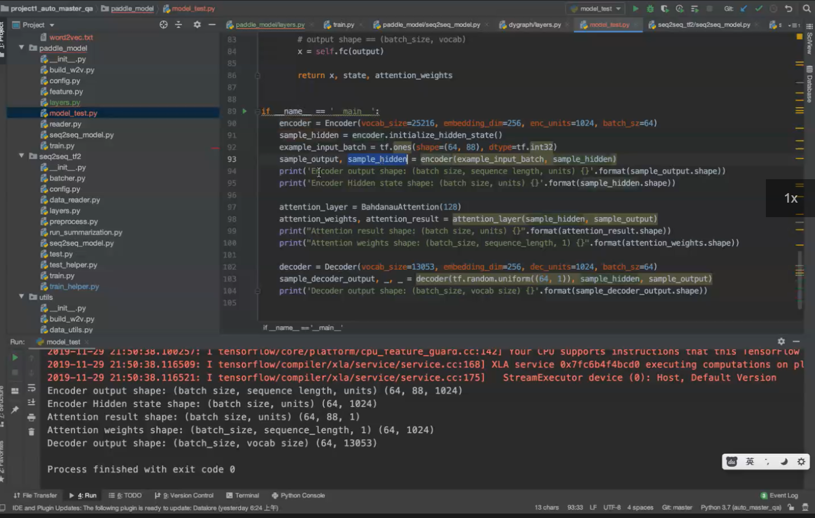Image resolution: width=815 pixels, height=518 pixels.
Task: Start debugging with the bug icon
Action: click(650, 8)
